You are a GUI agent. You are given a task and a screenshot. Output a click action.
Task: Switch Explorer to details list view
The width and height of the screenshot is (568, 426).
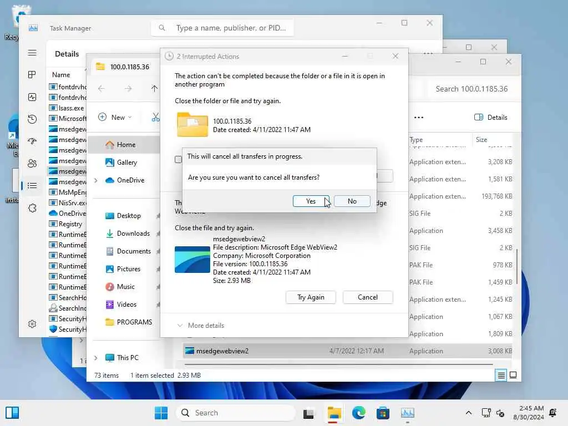click(x=501, y=375)
